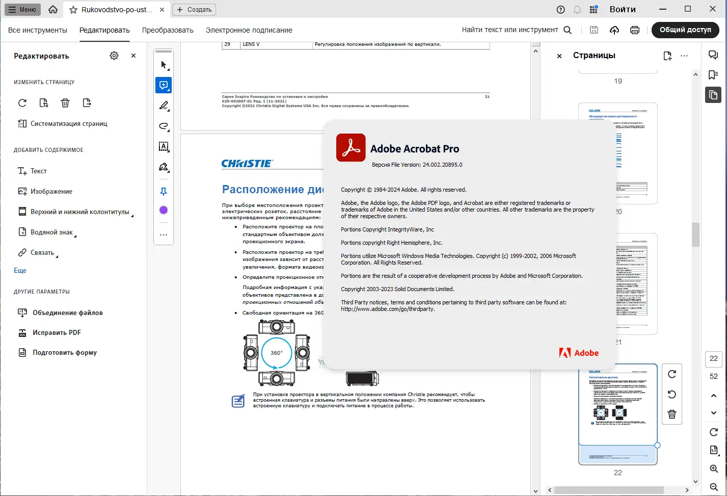Click the page number field showing 22
The width and height of the screenshot is (727, 496).
coord(713,359)
